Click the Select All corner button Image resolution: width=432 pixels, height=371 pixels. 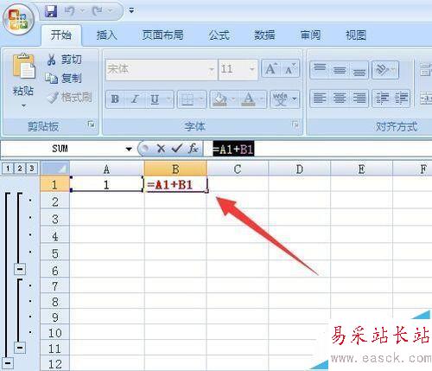[55, 169]
